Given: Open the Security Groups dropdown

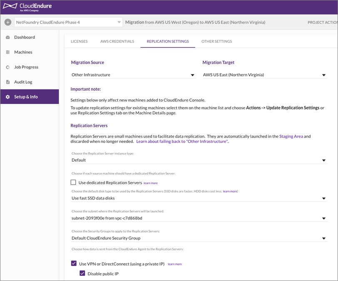Looking at the screenshot, I should [199, 238].
